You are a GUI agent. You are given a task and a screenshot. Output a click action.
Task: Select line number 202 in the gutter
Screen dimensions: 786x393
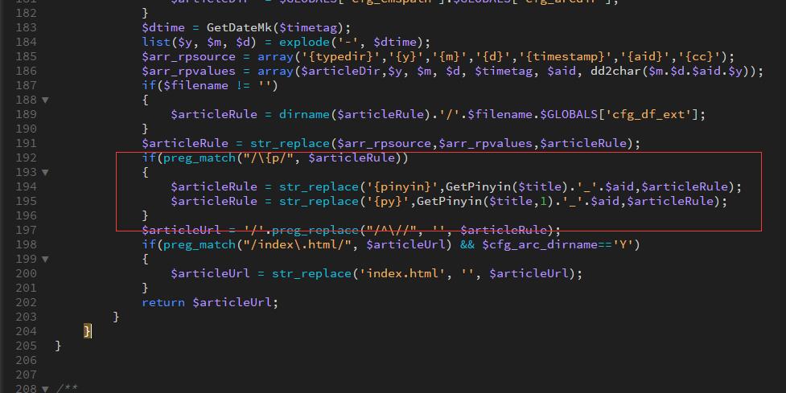(26, 302)
